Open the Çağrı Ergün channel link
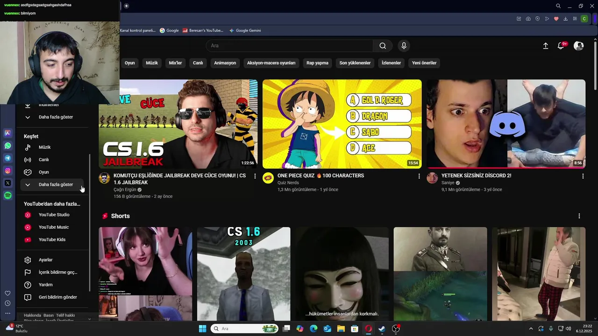Screen dimensions: 598x336 (x=125, y=190)
